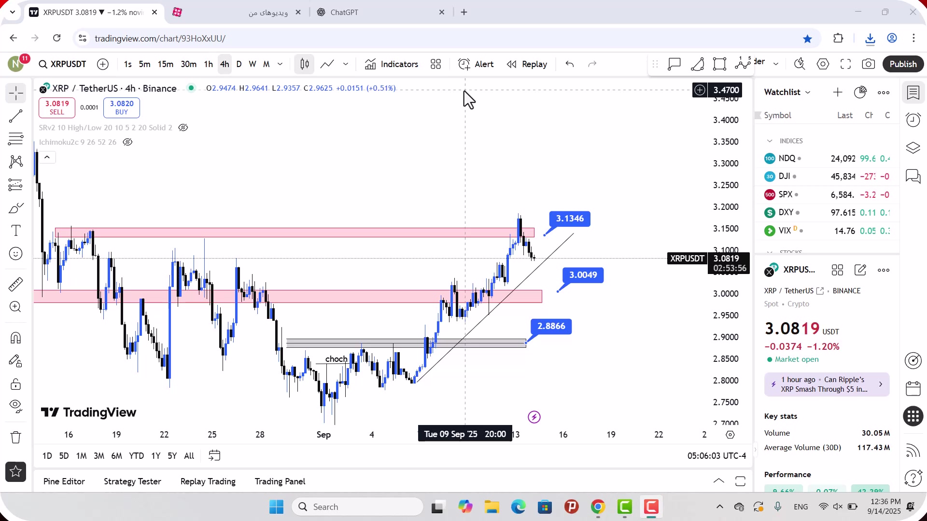Open the emoji icons tool
This screenshot has height=521, width=927.
[16, 254]
